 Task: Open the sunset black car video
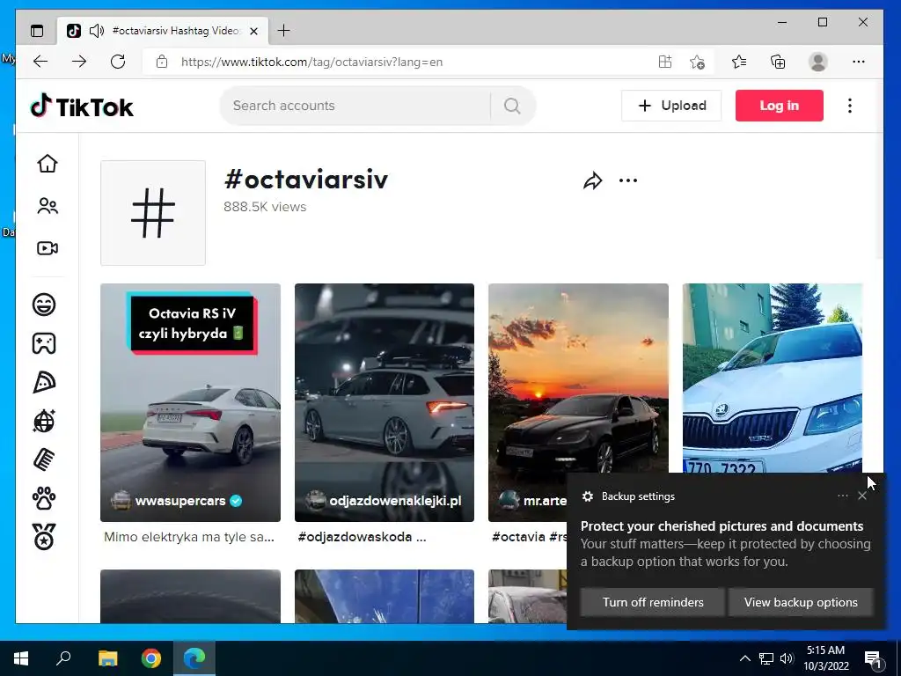pos(578,378)
